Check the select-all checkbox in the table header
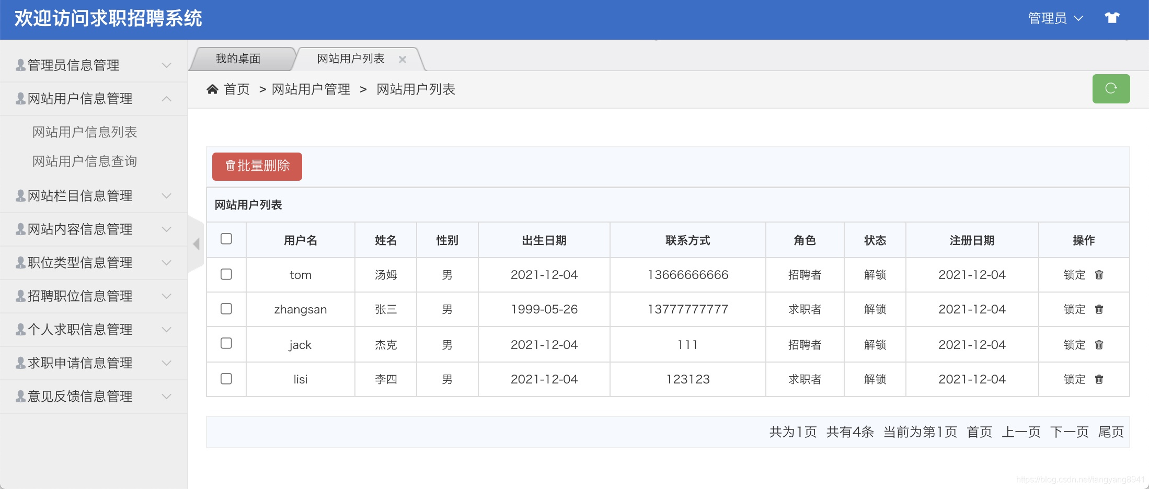 click(226, 239)
